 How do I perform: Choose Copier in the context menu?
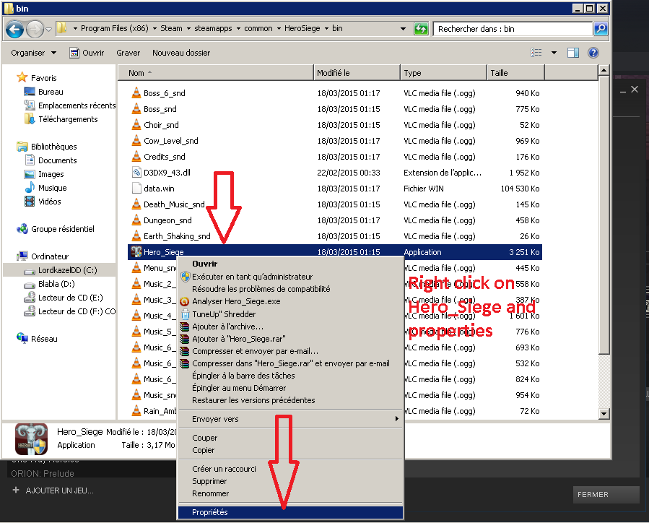point(290,450)
